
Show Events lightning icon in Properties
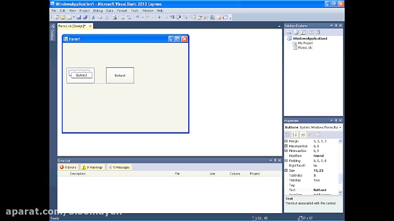(x=310, y=135)
